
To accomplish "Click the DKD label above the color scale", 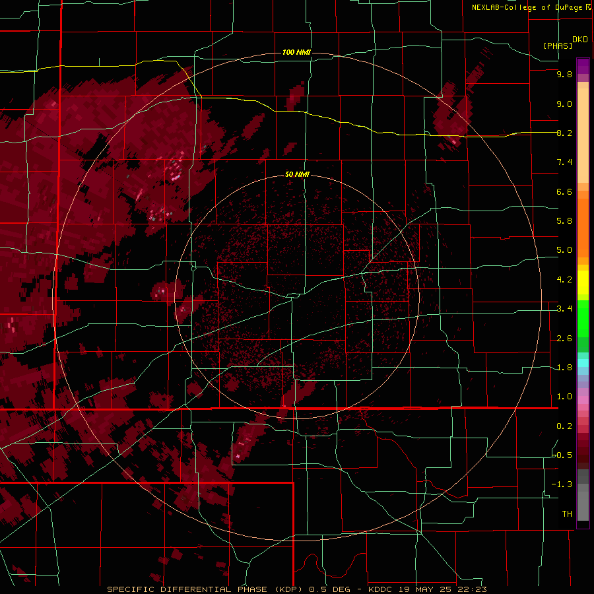I will tap(579, 40).
